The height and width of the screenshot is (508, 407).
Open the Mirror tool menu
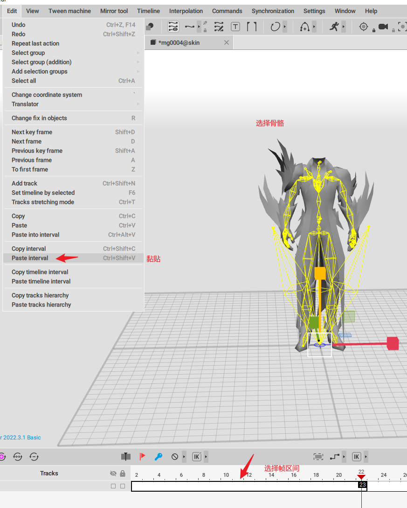click(114, 11)
